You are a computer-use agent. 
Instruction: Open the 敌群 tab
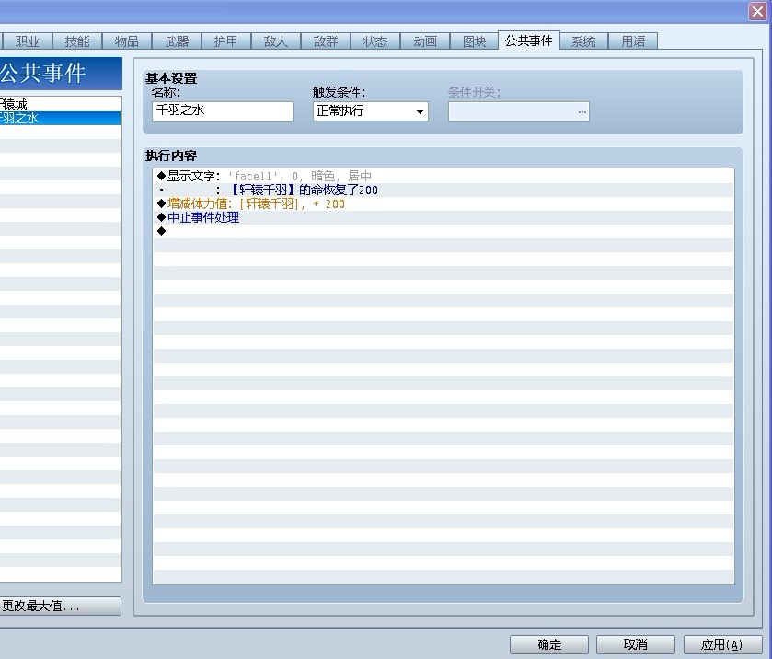pos(326,41)
